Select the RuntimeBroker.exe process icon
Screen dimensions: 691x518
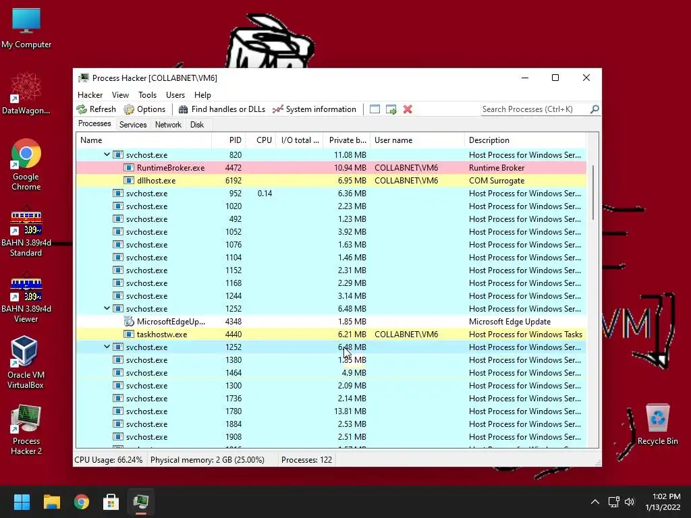129,167
